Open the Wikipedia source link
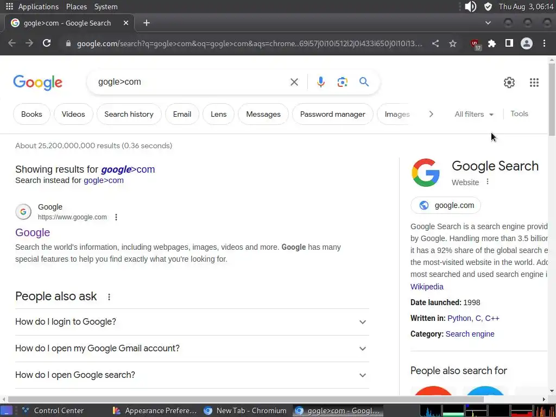Screen dimensions: 556x417 [x=427, y=287]
